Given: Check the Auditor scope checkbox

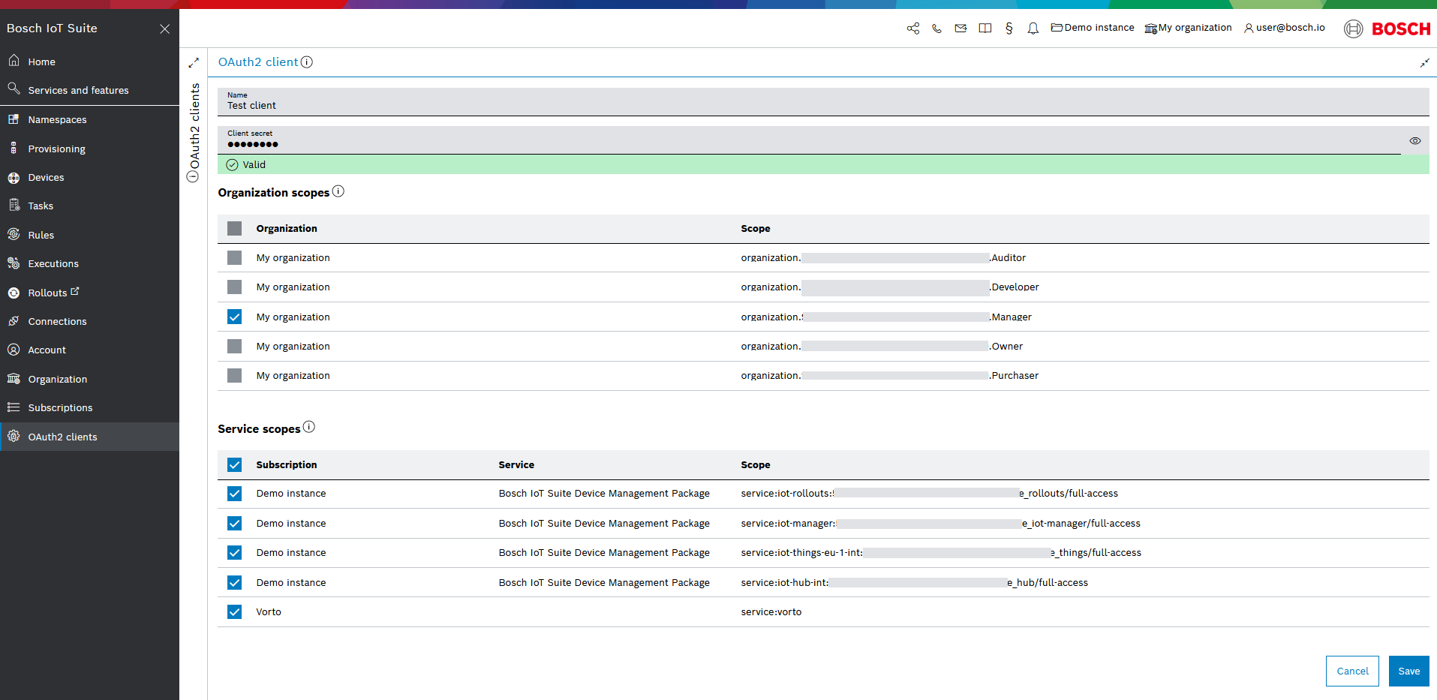Looking at the screenshot, I should [x=235, y=257].
